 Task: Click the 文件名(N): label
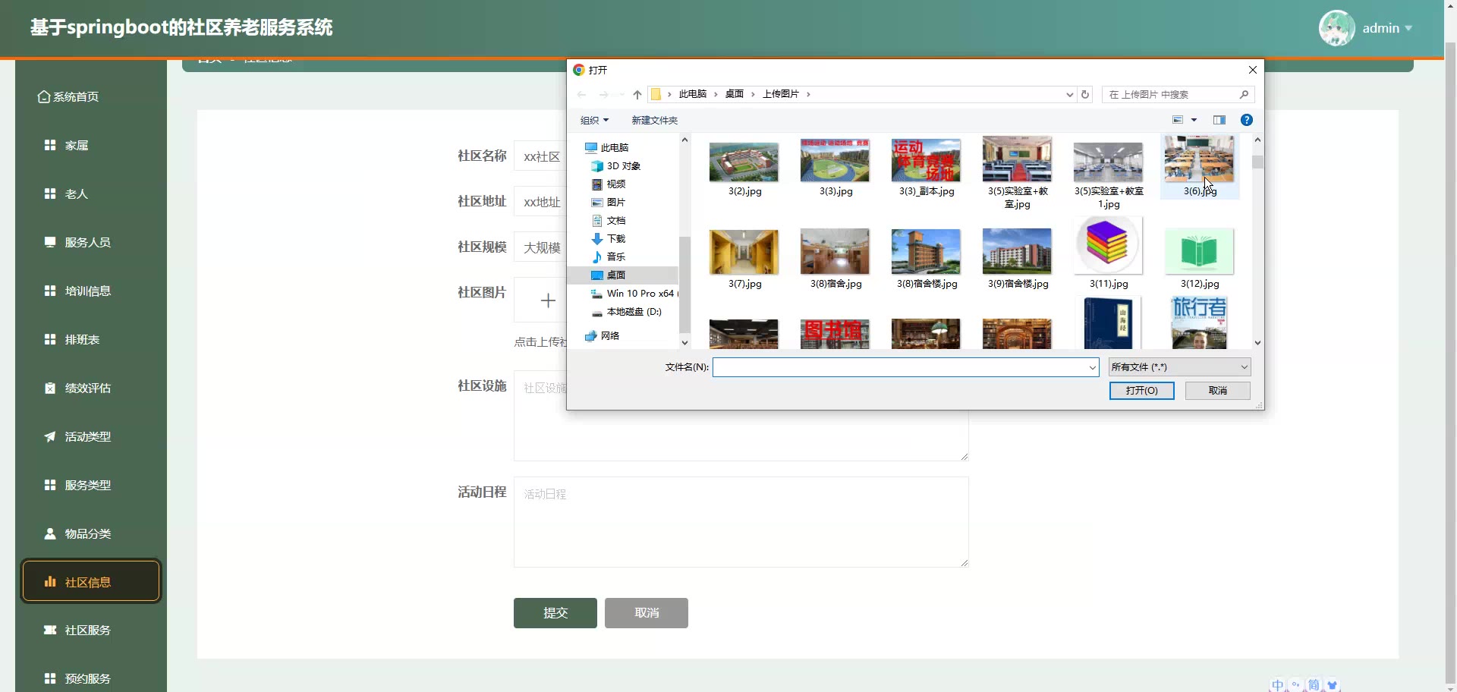(x=687, y=367)
